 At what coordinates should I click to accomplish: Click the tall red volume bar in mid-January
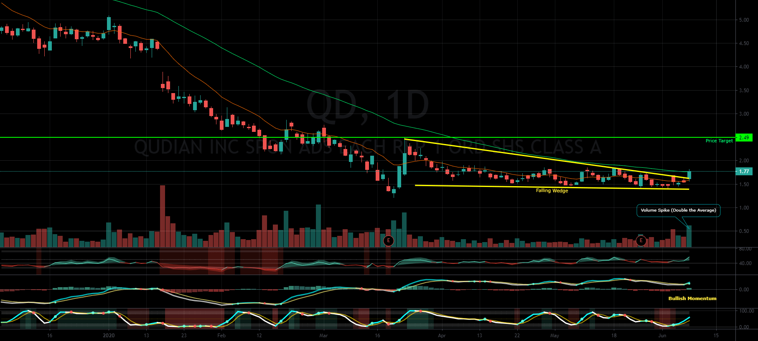pyautogui.click(x=163, y=216)
